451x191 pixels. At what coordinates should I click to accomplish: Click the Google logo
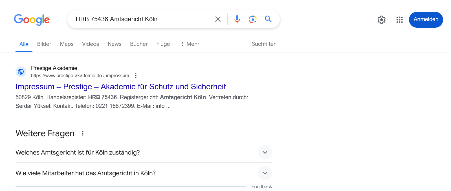32,20
